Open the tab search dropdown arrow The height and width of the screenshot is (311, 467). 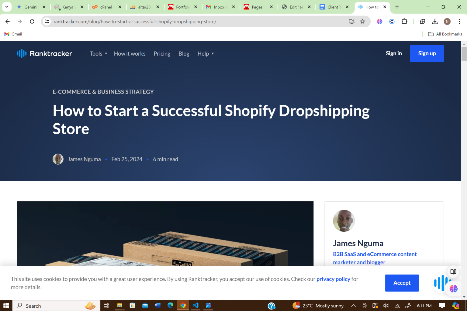(x=7, y=7)
